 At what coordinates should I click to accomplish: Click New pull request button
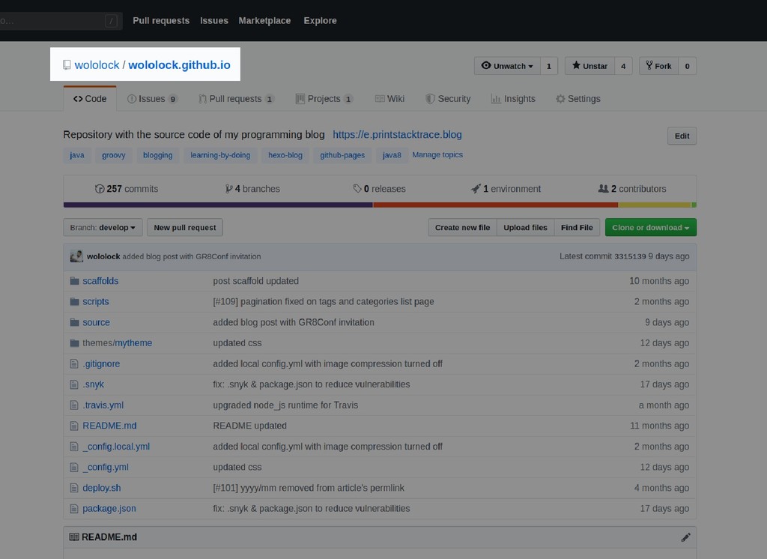click(185, 228)
